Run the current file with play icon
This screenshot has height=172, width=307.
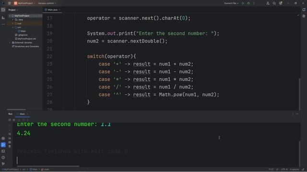point(243,3)
